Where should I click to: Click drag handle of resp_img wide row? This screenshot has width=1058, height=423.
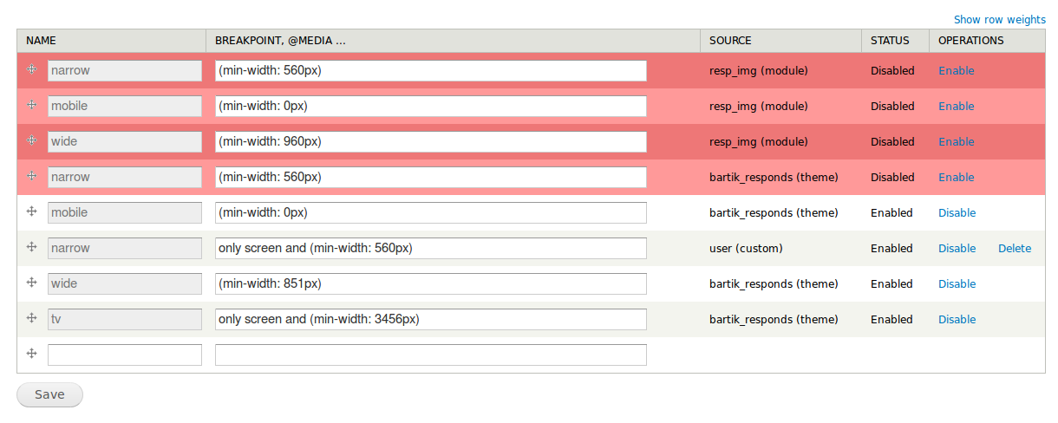tap(32, 140)
